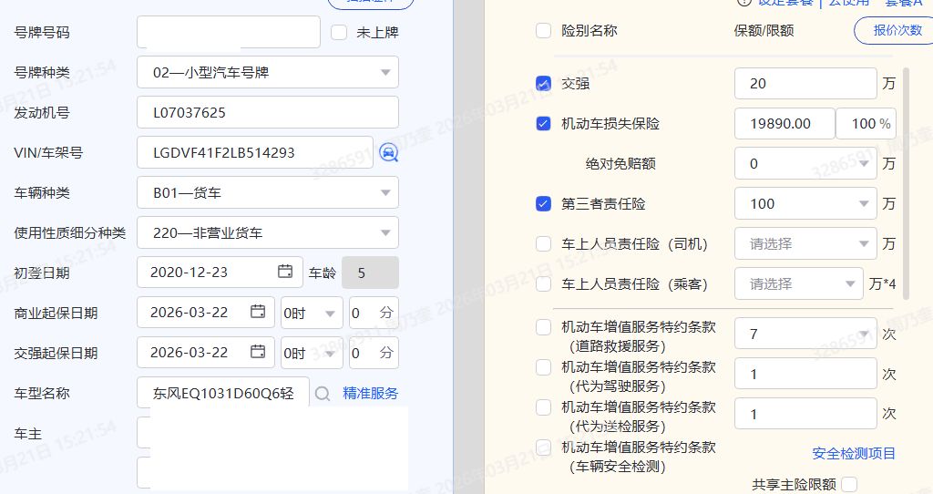
Task: Uncheck the 交强 insurance checkbox
Action: [544, 84]
